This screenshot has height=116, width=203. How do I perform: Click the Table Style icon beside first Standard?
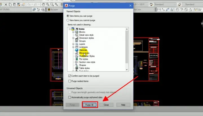[151, 5]
